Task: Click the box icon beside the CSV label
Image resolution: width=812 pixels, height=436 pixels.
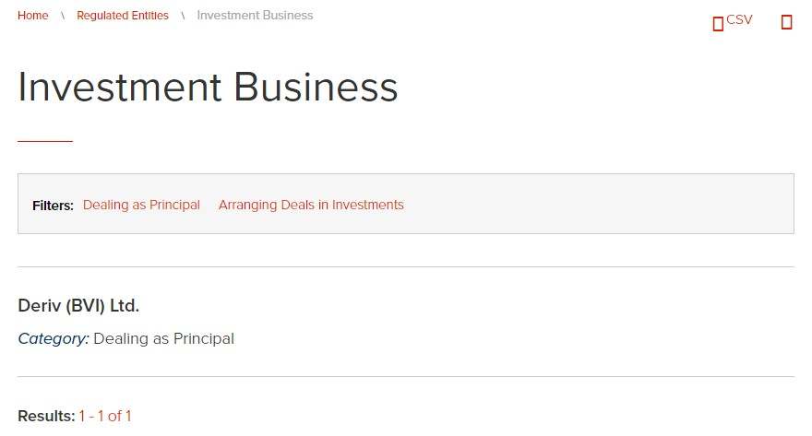Action: (718, 24)
